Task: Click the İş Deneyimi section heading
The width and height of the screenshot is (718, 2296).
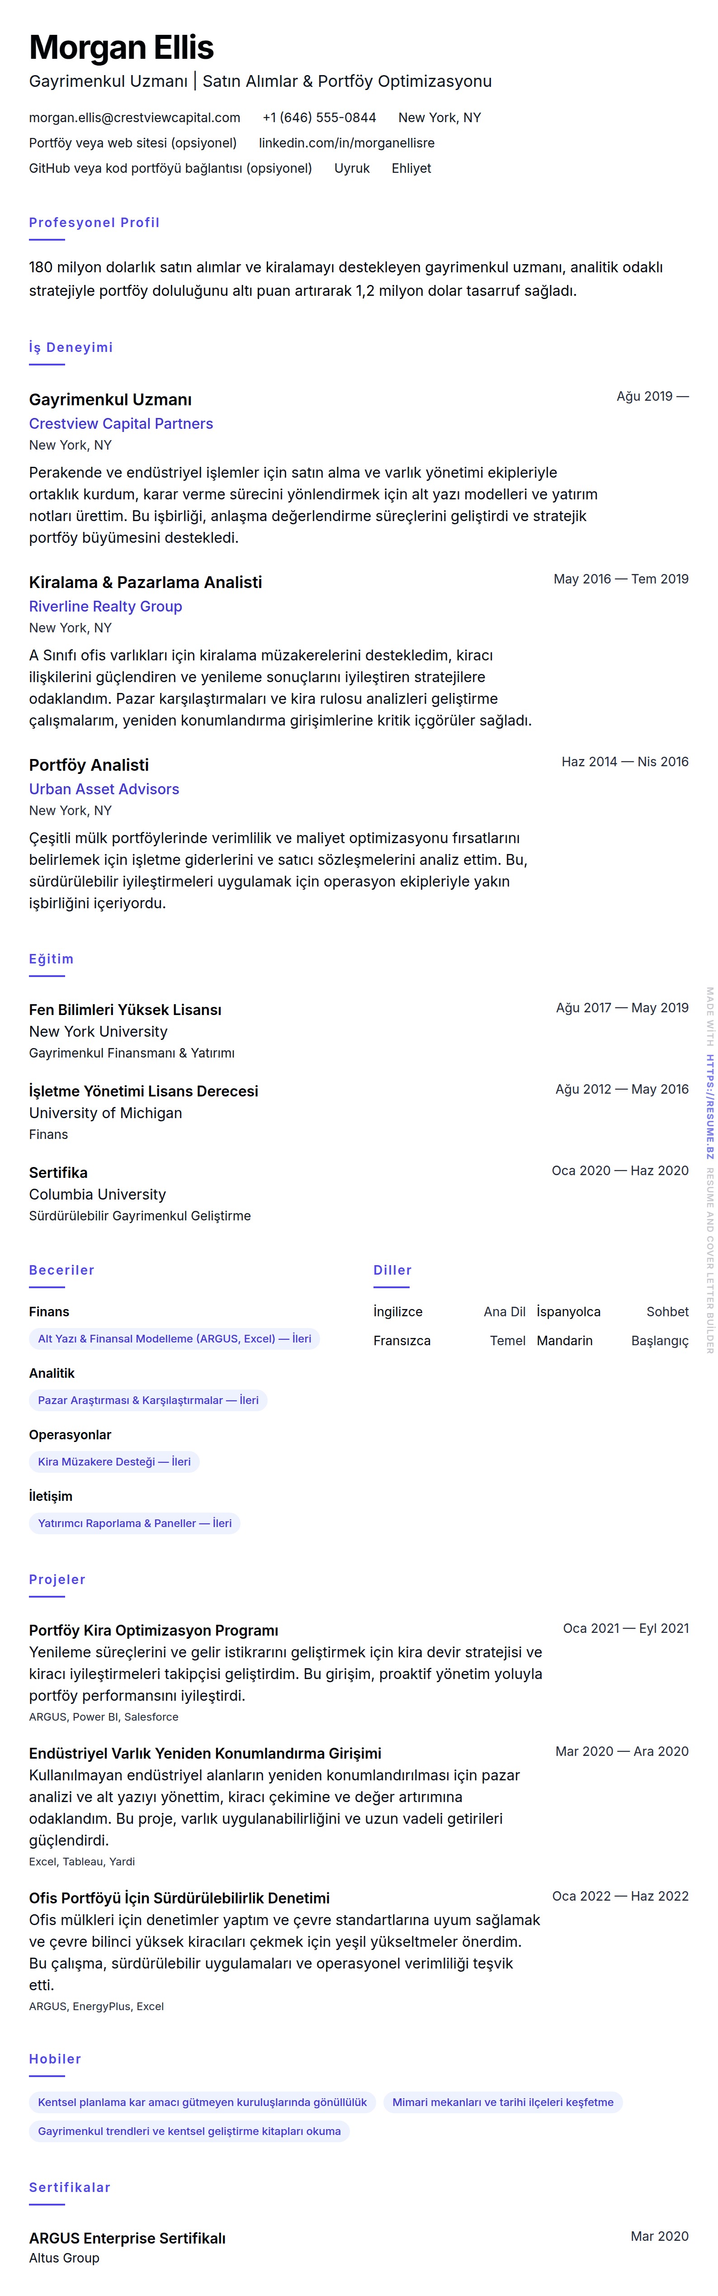Action: pos(71,347)
